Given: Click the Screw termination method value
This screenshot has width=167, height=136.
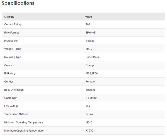Looking at the screenshot, I should pos(89,114).
